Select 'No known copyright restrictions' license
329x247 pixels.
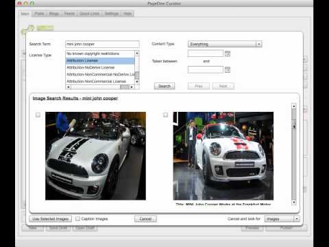coord(100,54)
